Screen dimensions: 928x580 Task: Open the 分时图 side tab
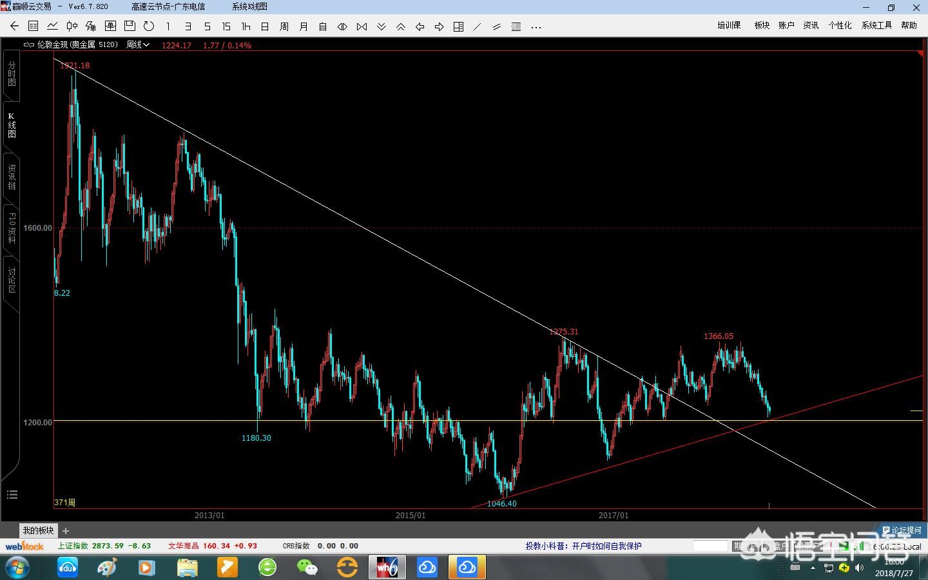click(x=12, y=74)
